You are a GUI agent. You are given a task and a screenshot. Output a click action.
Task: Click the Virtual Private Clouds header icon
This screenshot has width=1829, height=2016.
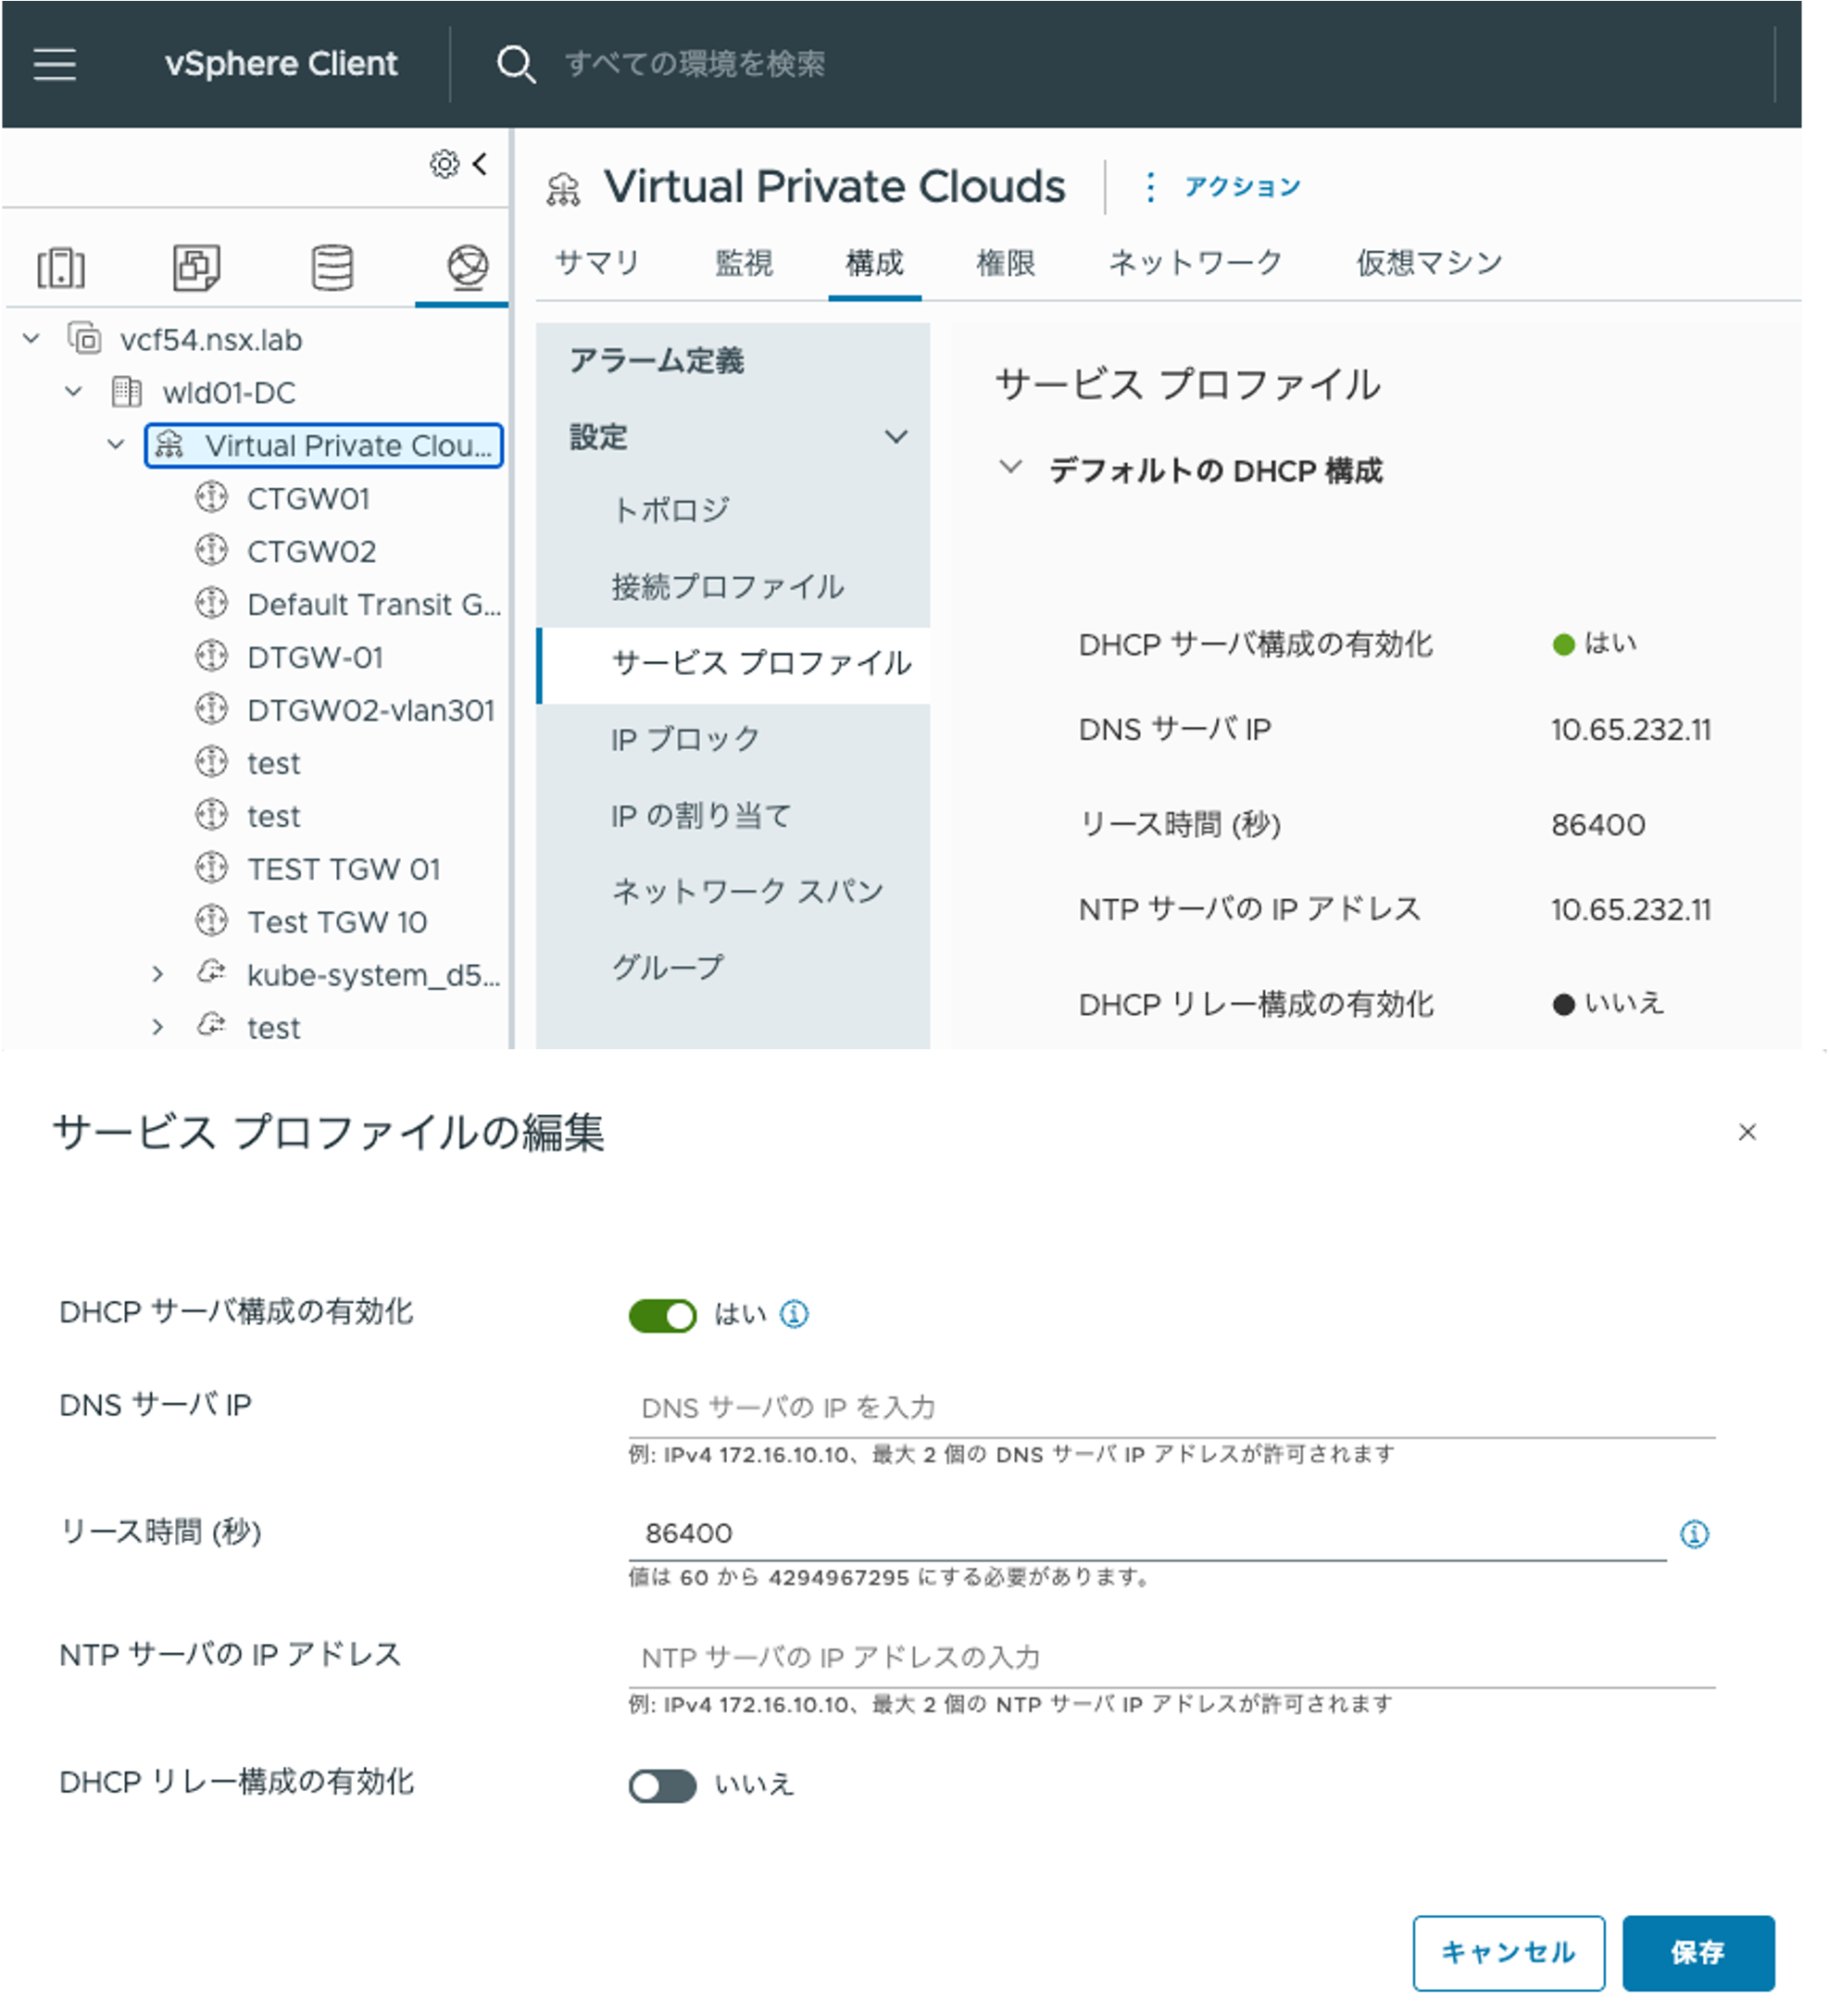(x=563, y=188)
